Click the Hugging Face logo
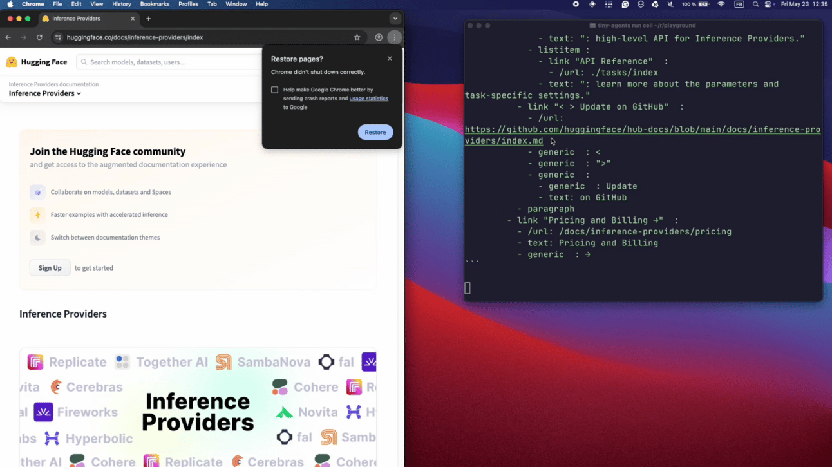This screenshot has width=832, height=467. pos(37,62)
